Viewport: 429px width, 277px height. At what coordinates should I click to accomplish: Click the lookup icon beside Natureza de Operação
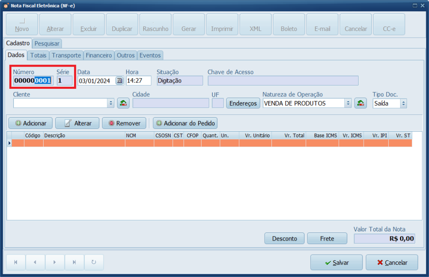(360, 103)
